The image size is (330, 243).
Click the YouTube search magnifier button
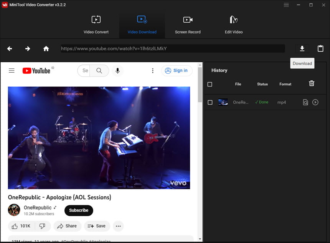click(x=99, y=70)
